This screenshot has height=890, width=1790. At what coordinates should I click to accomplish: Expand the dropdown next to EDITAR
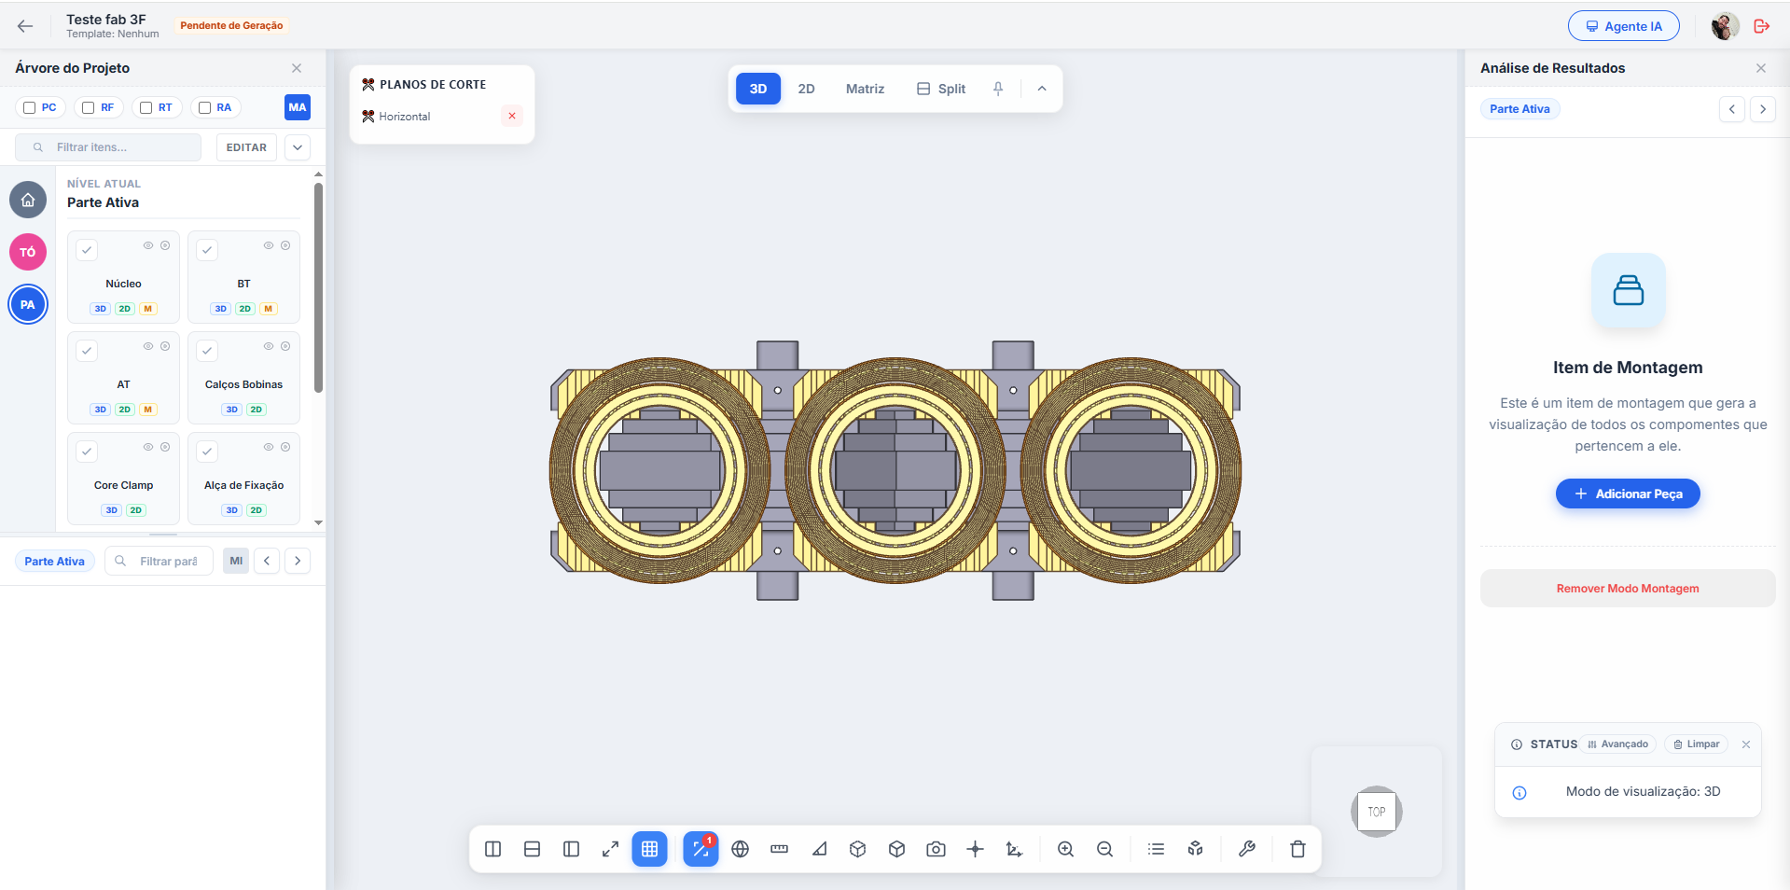tap(298, 147)
